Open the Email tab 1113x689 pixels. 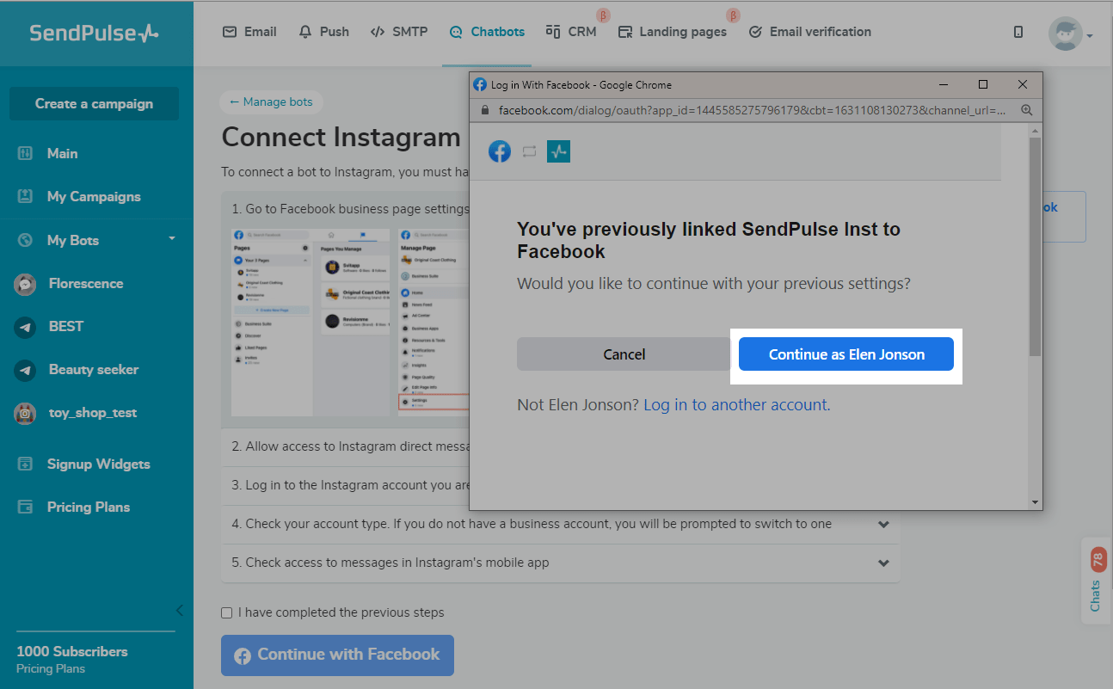coord(249,32)
